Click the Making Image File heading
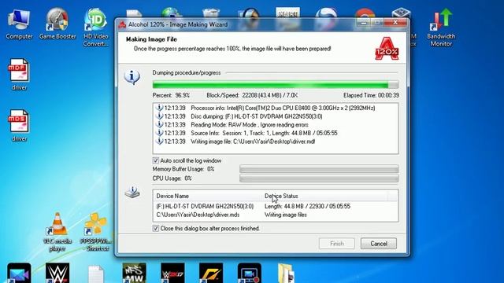 [151, 39]
